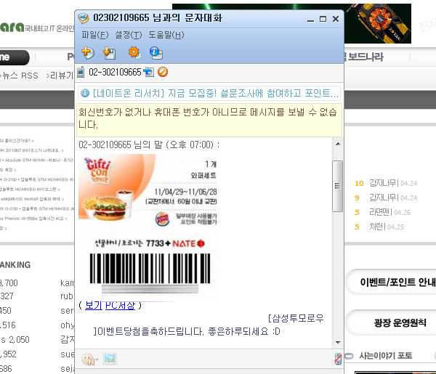Image resolution: width=436 pixels, height=374 pixels.
Task: Click the save conversation disk icon
Action: (x=109, y=53)
